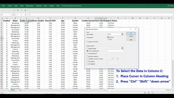This screenshot has width=174, height=98.
Task: Click horizontal scrollbar right arrow
Action: click(171, 90)
